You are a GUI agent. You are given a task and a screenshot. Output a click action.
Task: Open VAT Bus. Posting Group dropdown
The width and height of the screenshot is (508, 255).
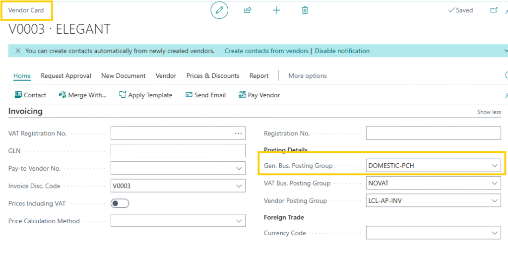click(x=494, y=184)
